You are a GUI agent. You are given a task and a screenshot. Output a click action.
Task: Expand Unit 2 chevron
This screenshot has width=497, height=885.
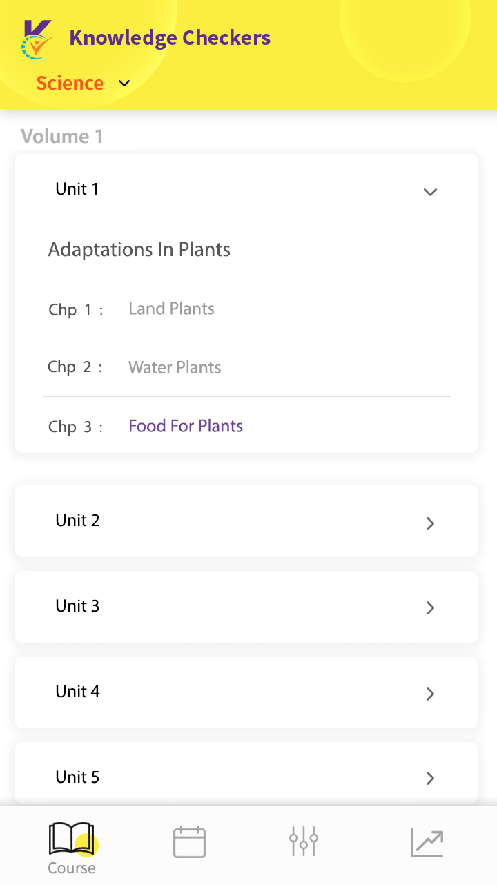[430, 523]
